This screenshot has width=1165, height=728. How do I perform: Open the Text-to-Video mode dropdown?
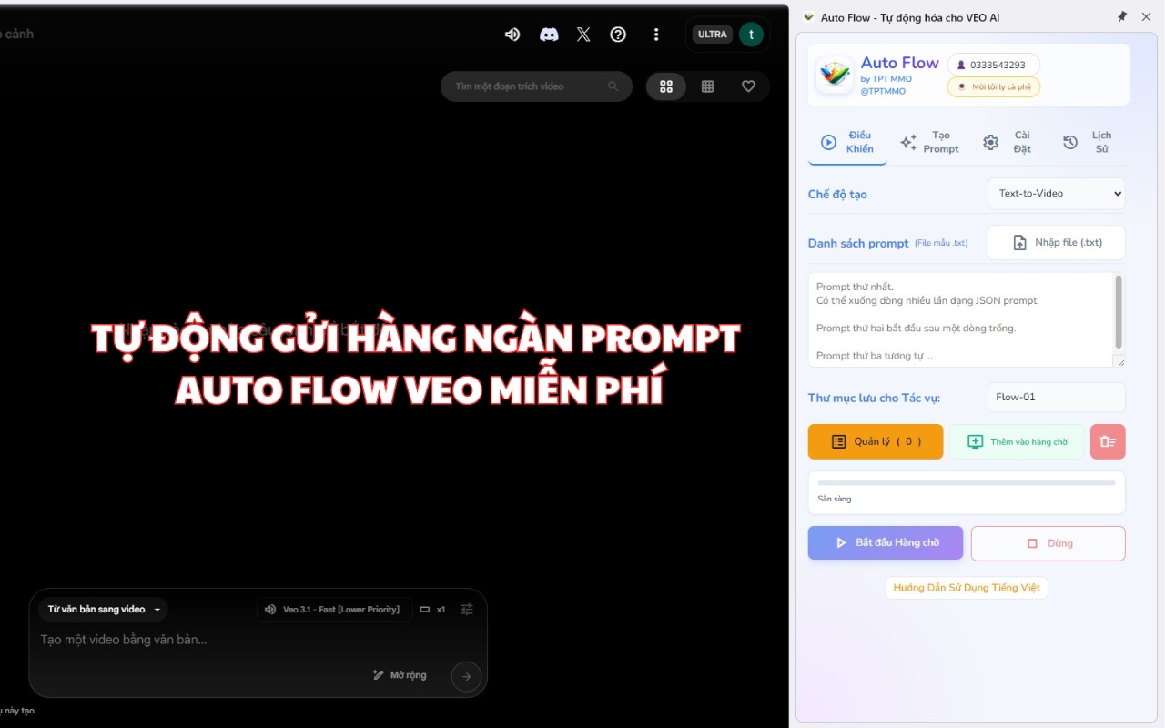[1057, 194]
